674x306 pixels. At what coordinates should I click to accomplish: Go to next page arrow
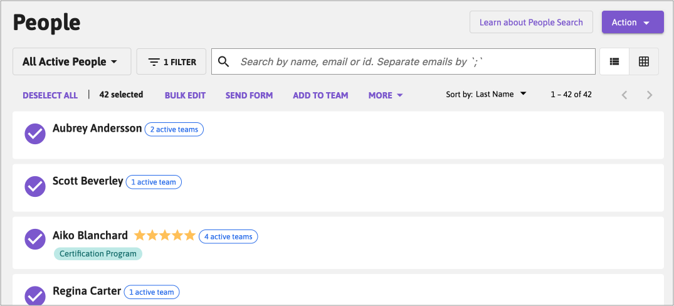pos(650,95)
